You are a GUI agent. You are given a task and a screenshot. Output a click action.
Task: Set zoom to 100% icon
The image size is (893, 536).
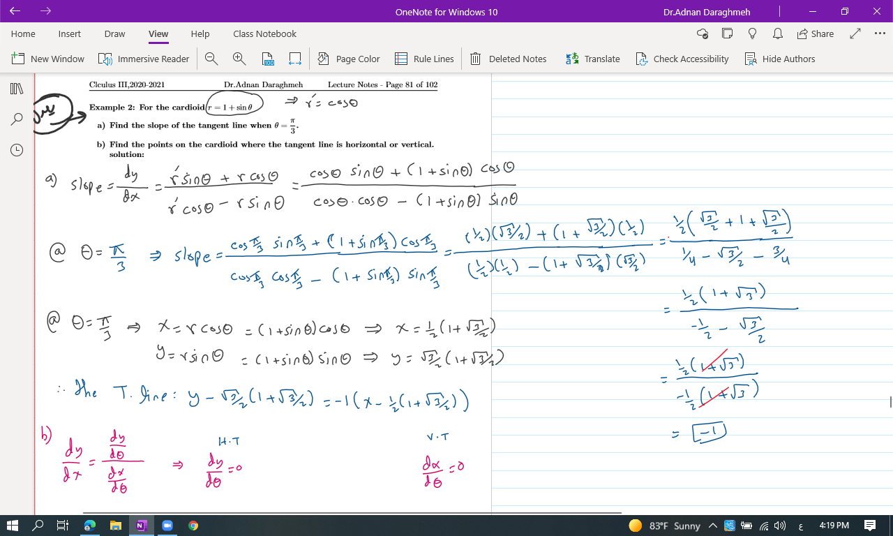pos(269,59)
